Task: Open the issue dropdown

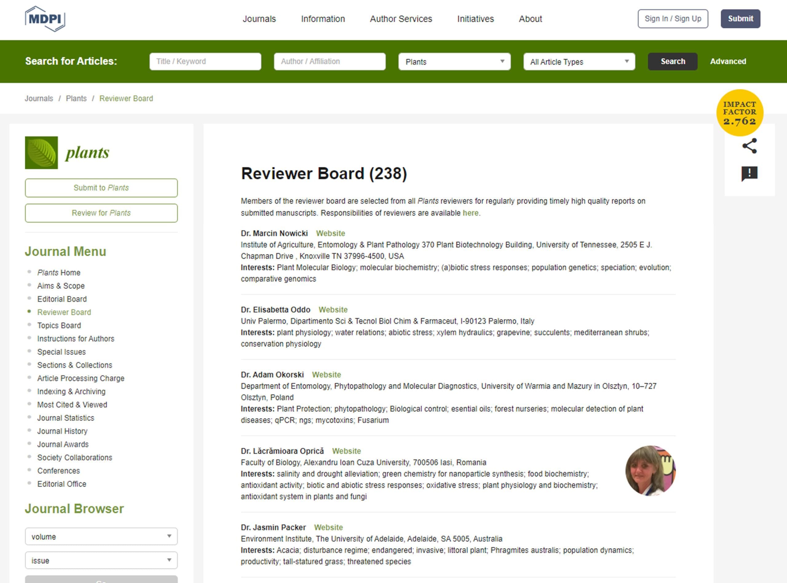Action: click(101, 561)
